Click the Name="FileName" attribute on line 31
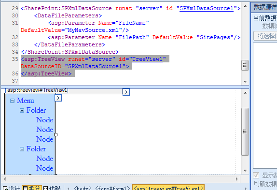 [x=124, y=23]
